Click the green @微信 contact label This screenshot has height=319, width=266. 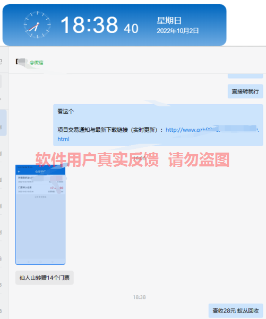coord(37,62)
